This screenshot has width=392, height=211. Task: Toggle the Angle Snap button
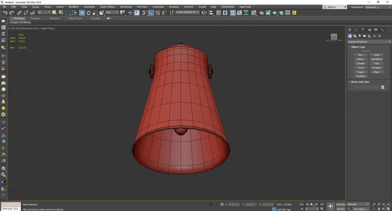pyautogui.click(x=151, y=13)
